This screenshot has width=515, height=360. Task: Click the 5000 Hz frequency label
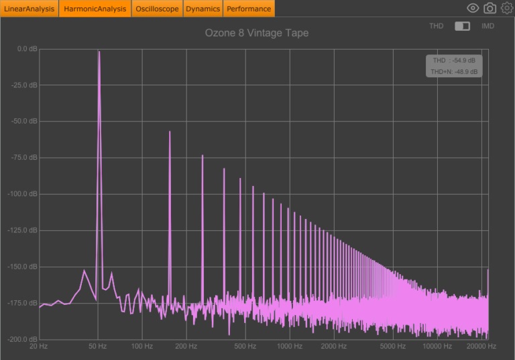[393, 346]
